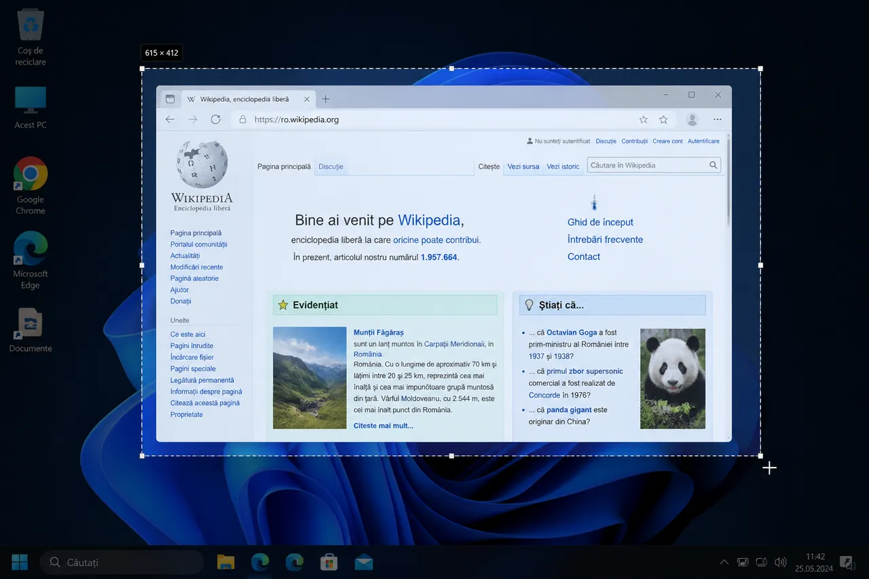The height and width of the screenshot is (579, 869).
Task: Click the Edge forward arrow
Action: [x=193, y=119]
